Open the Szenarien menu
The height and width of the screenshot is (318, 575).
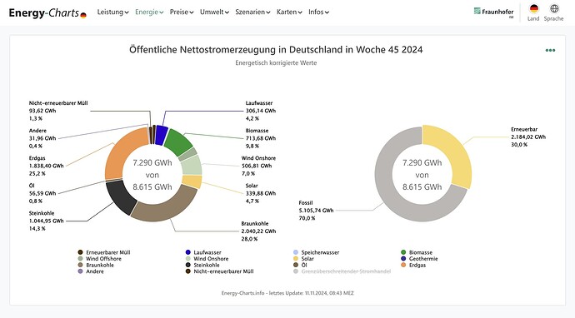252,12
